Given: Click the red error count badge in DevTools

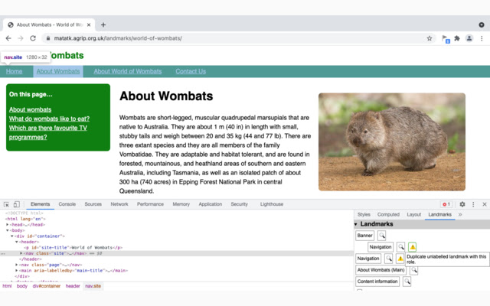Looking at the screenshot, I should click(x=446, y=204).
